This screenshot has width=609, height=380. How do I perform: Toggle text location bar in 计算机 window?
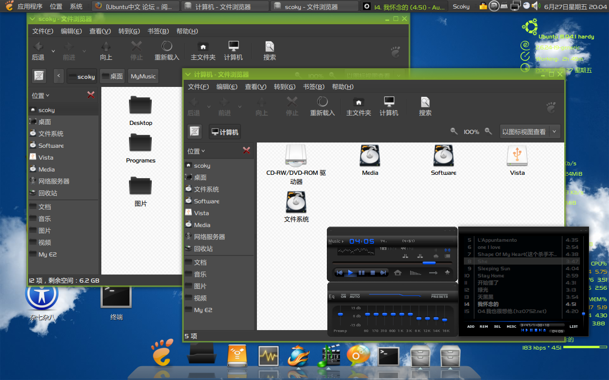tap(195, 132)
